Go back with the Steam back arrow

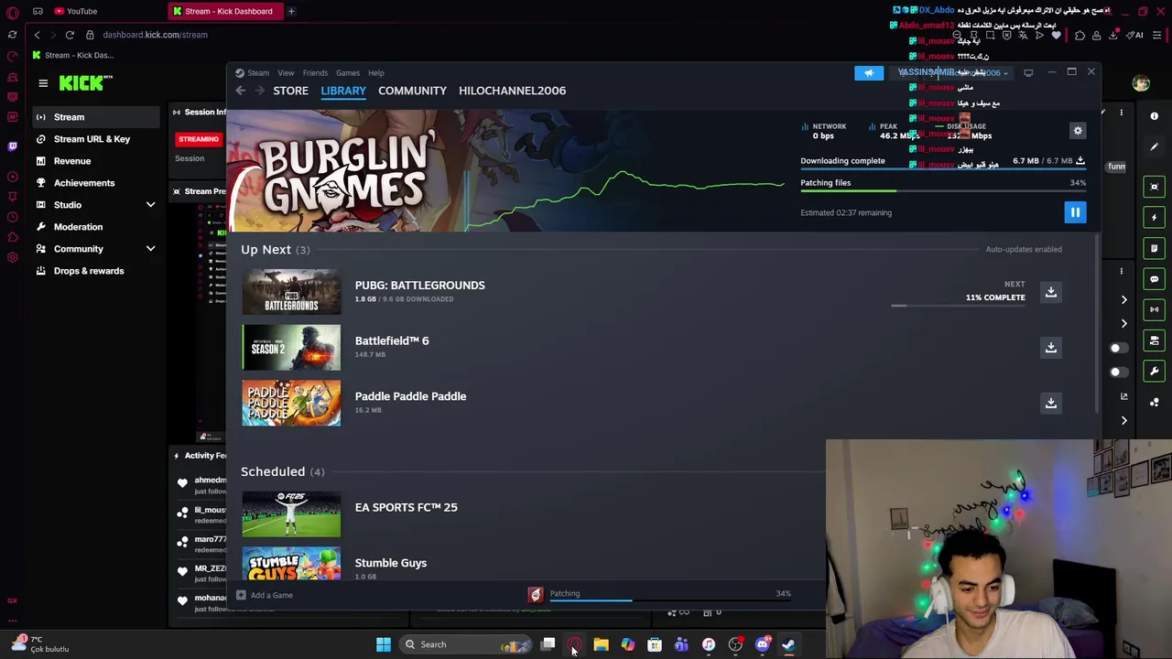pyautogui.click(x=240, y=91)
